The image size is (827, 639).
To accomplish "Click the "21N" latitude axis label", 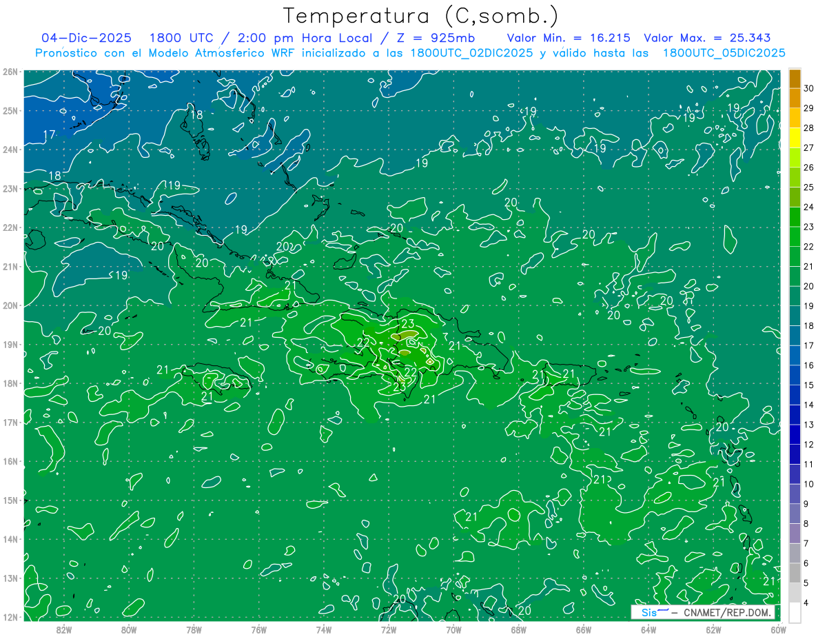I will [10, 266].
